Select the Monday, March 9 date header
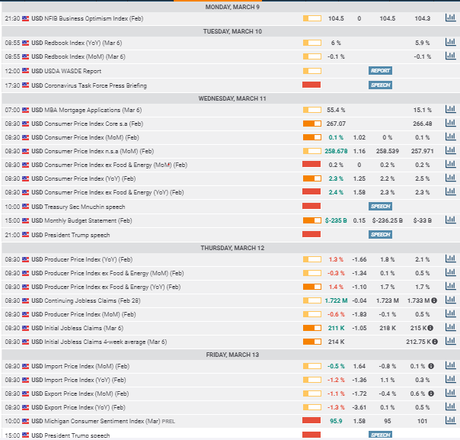Image resolution: width=460 pixels, height=440 pixels. 232,7
